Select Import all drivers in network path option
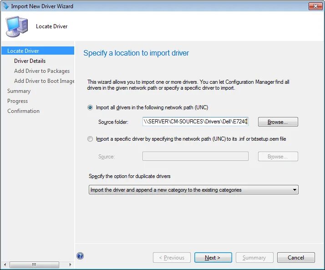325x270 pixels. (x=90, y=107)
